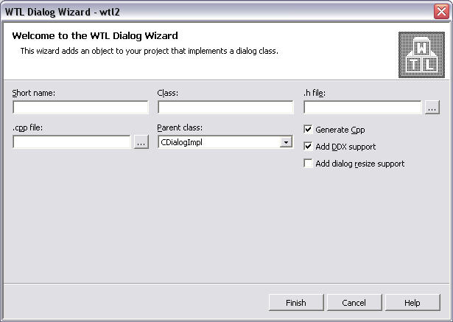Disable the Add DDX support option
Image resolution: width=453 pixels, height=322 pixels.
(x=309, y=147)
